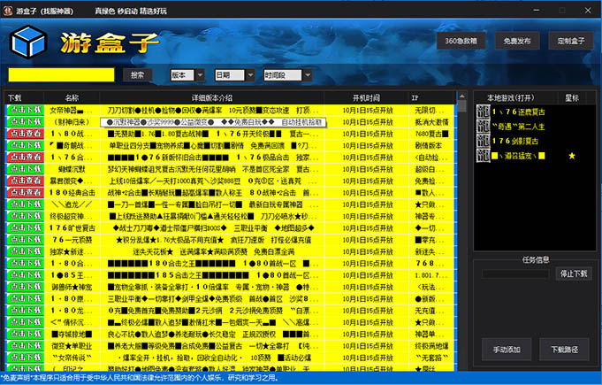Click the yellow search input field
Screen dimensions: 602x385
(61, 75)
